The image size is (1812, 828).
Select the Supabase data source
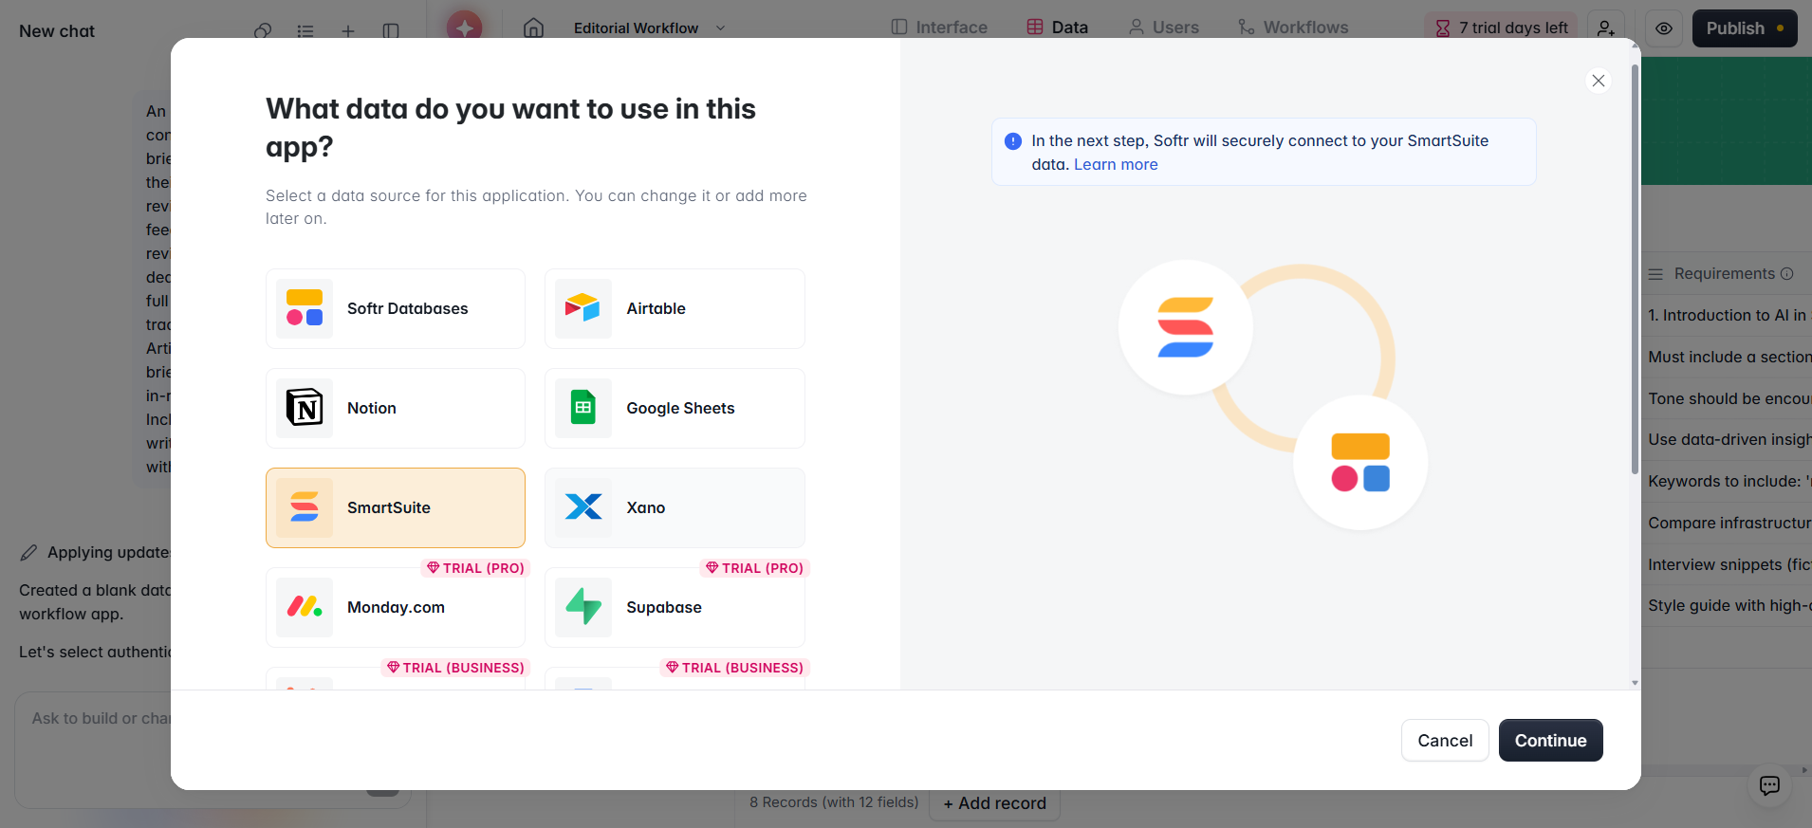675,607
